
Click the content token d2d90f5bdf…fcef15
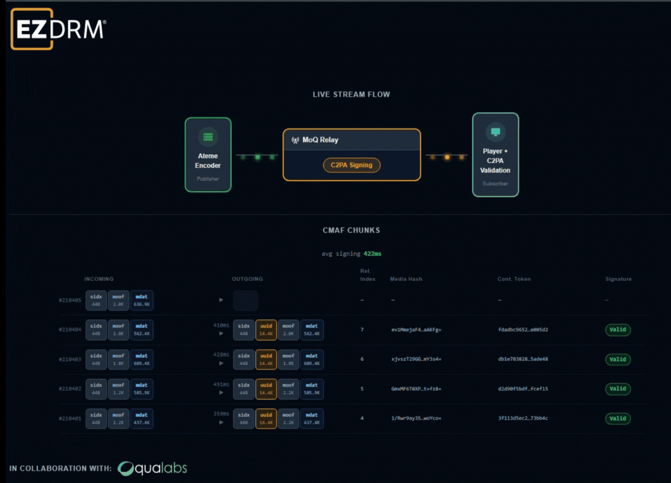523,389
